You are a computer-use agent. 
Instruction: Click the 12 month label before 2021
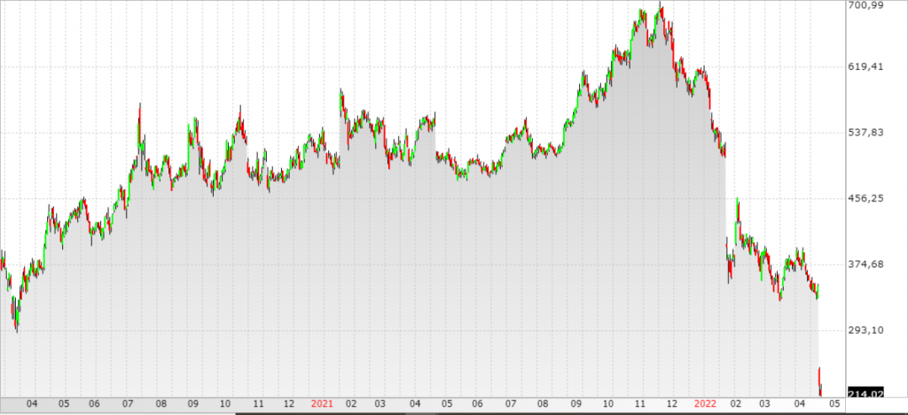289,403
